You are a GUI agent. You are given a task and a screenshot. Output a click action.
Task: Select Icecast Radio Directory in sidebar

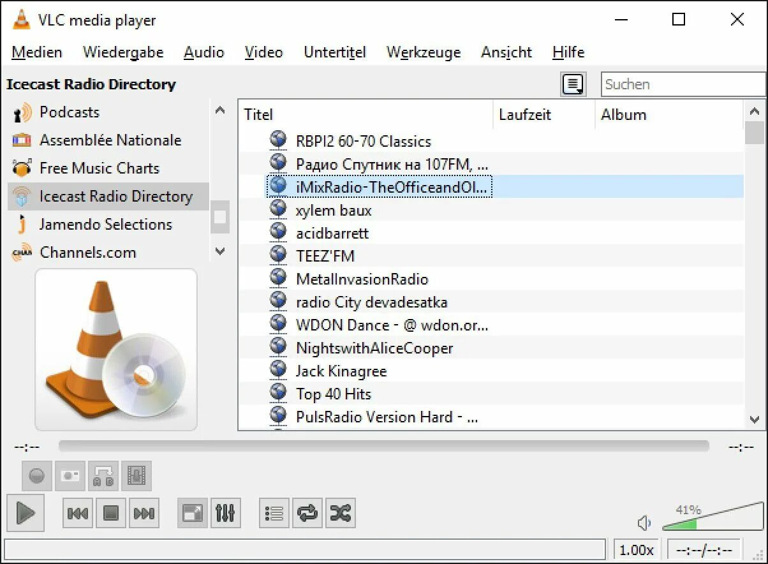tap(108, 197)
